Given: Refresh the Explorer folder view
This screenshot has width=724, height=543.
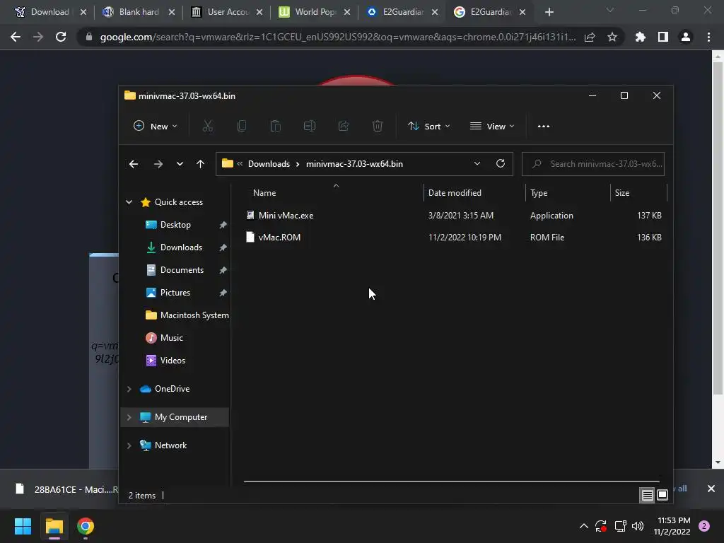Looking at the screenshot, I should [x=500, y=163].
